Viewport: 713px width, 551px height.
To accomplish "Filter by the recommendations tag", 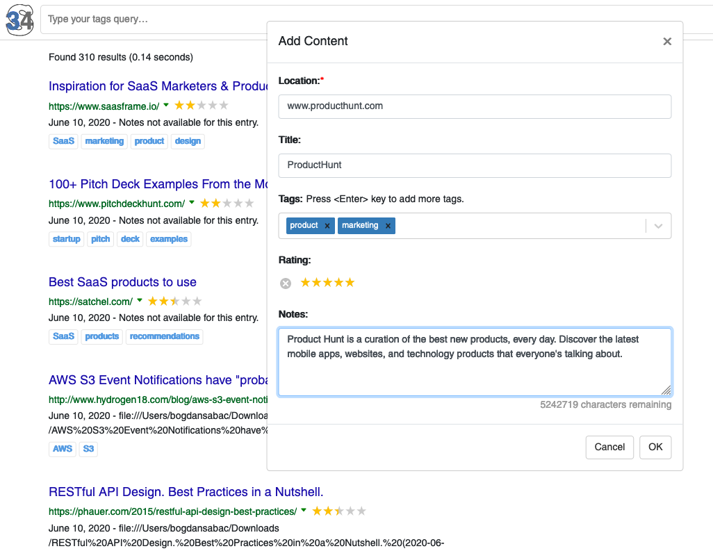I will [x=165, y=336].
